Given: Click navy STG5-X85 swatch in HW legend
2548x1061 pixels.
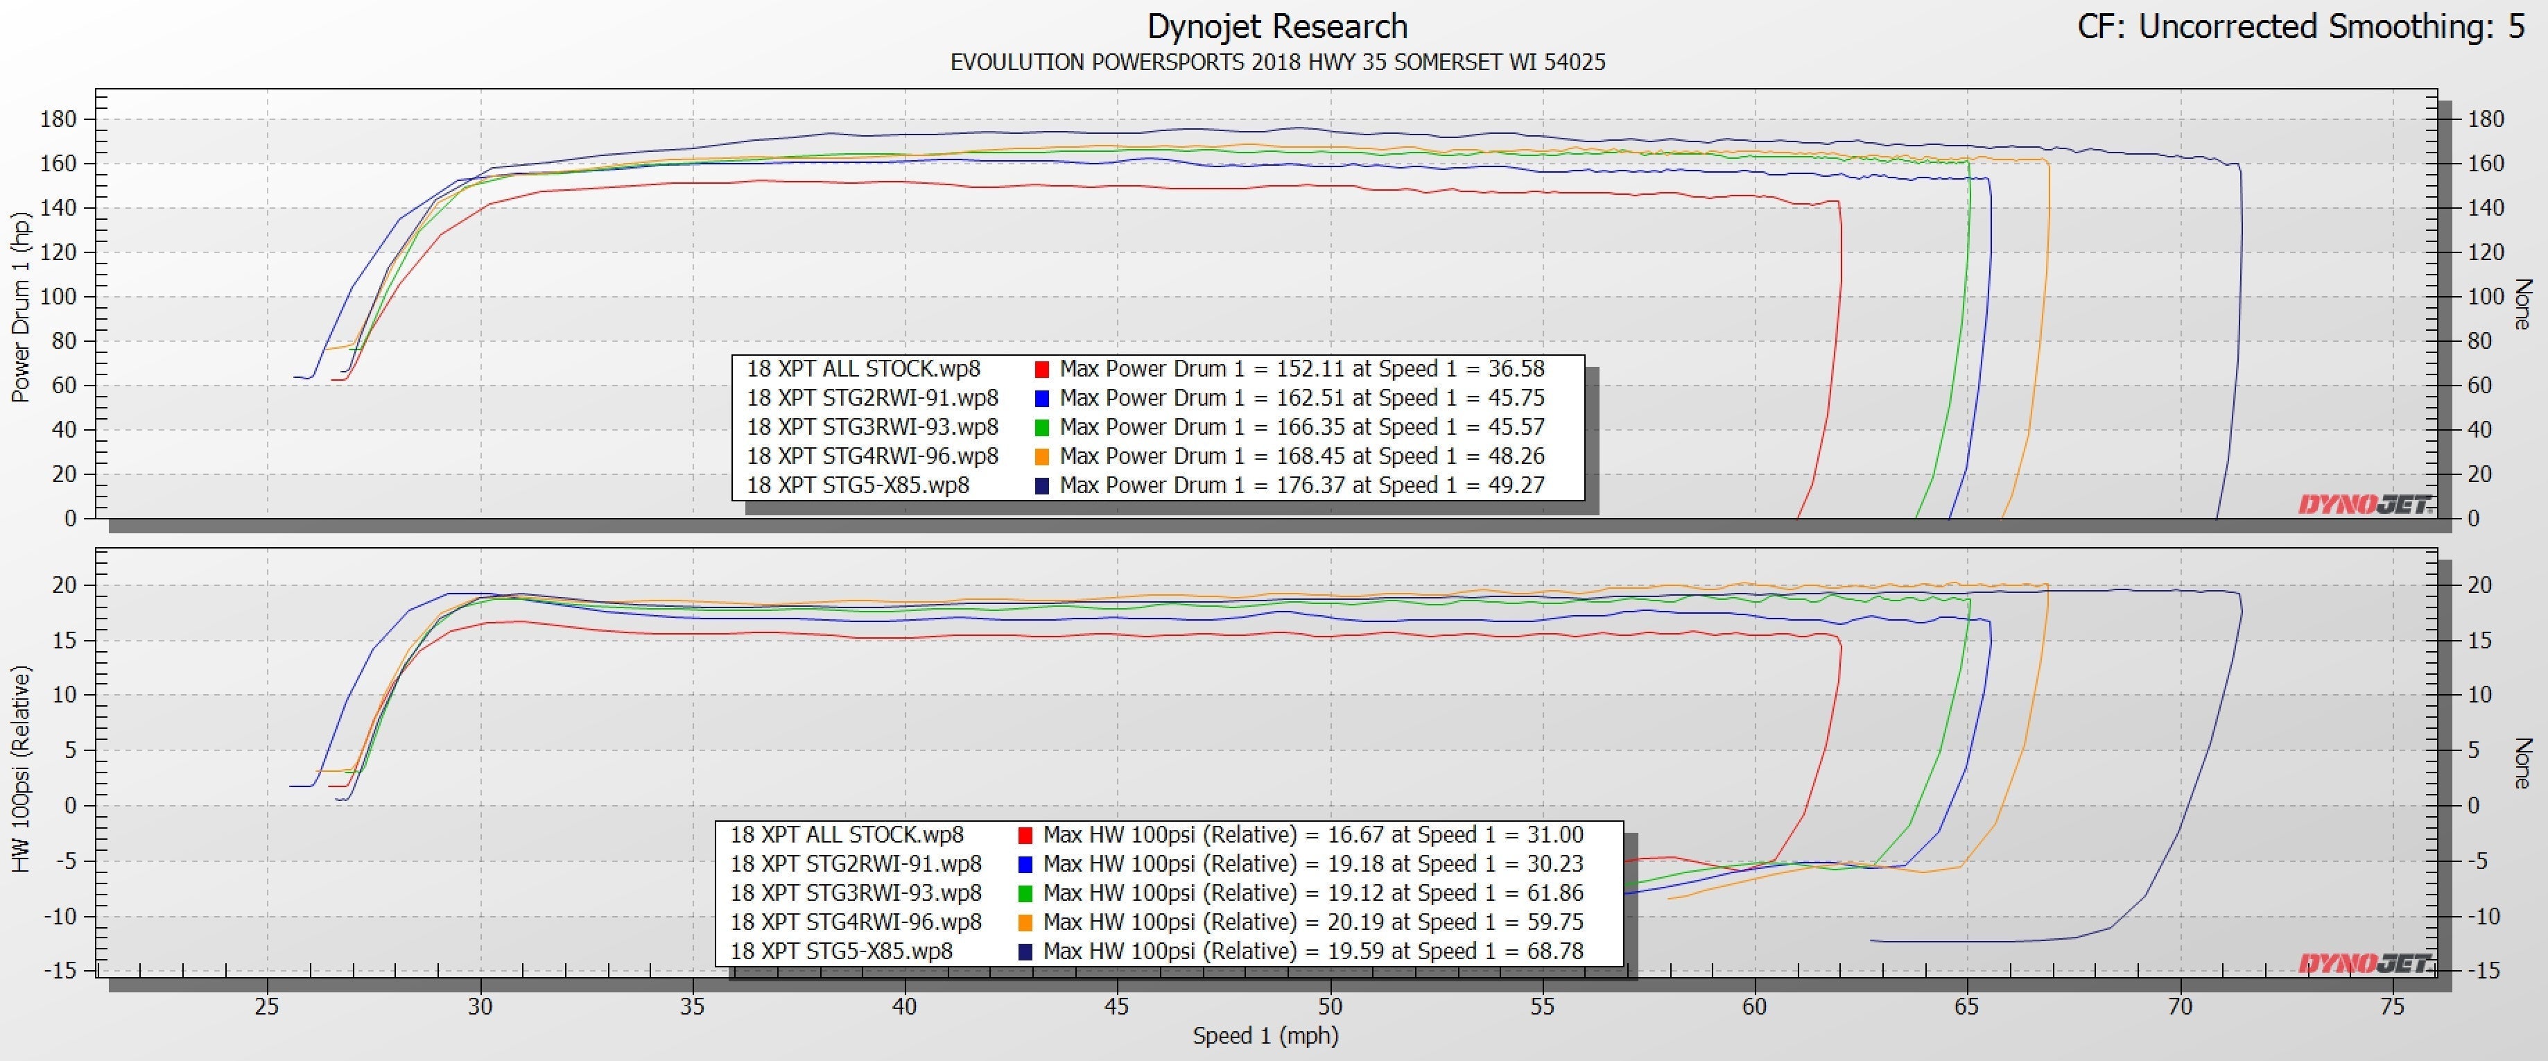Looking at the screenshot, I should tap(1025, 952).
